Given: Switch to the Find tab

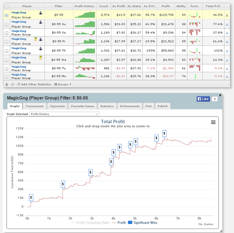Looking at the screenshot, I should (148, 106).
